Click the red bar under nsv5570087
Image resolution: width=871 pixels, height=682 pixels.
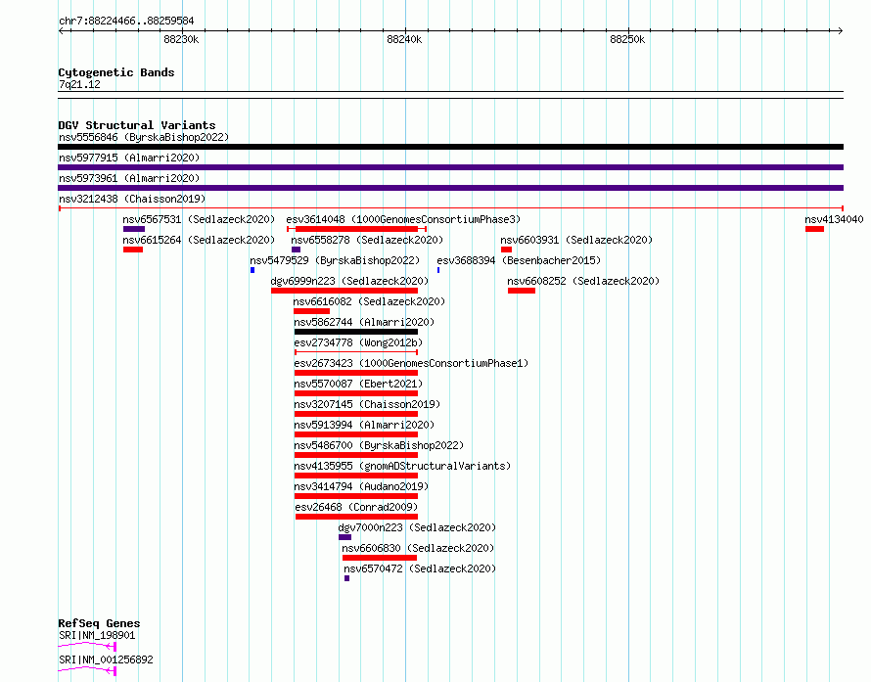click(x=356, y=393)
